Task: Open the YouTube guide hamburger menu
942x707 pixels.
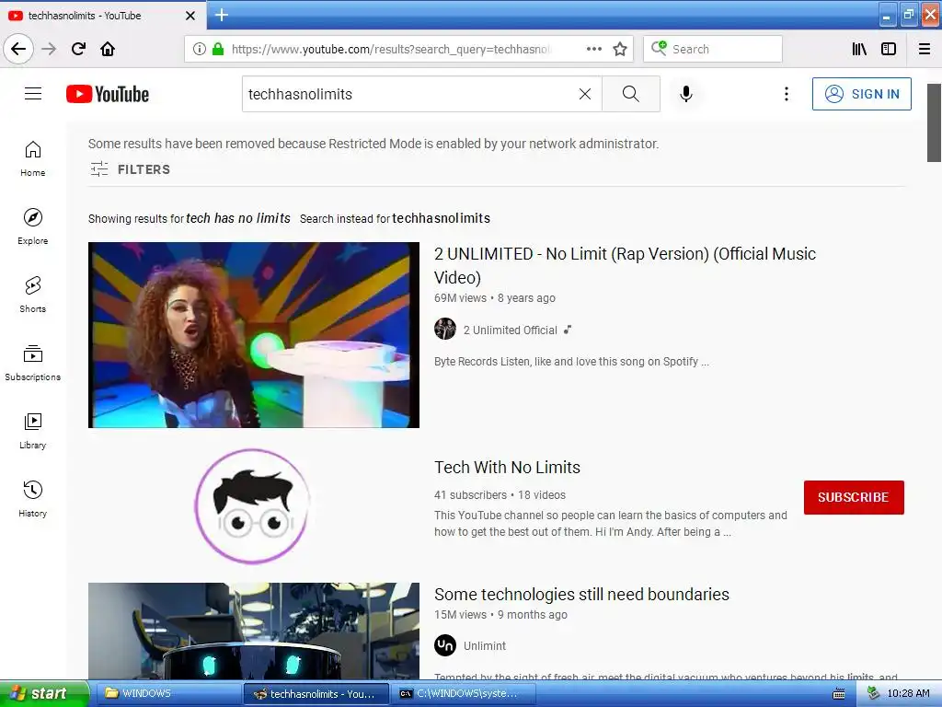Action: click(33, 94)
